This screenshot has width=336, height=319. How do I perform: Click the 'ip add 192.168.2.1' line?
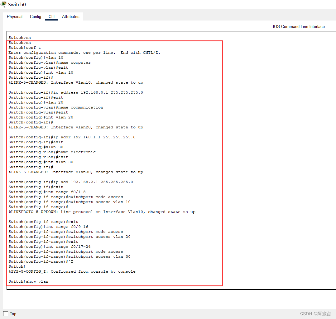pos(71,182)
